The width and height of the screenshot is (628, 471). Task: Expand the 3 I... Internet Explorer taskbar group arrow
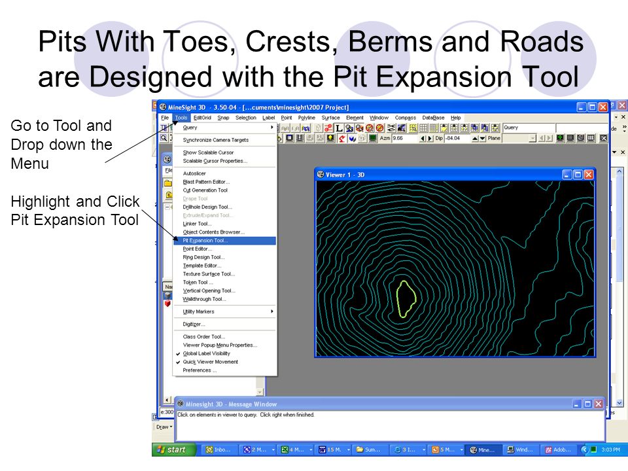coord(424,450)
